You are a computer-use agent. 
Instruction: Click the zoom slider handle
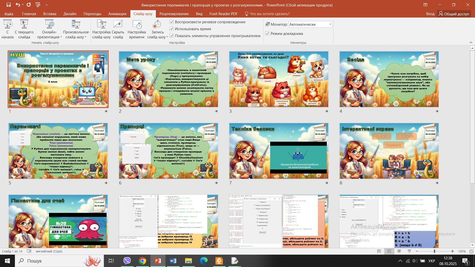point(434,251)
